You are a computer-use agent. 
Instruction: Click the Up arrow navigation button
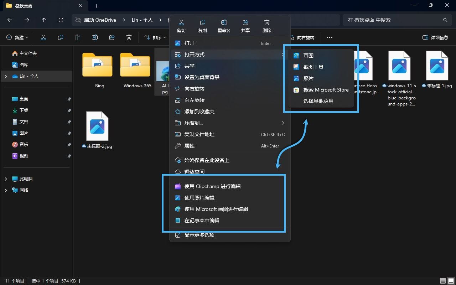coord(44,20)
